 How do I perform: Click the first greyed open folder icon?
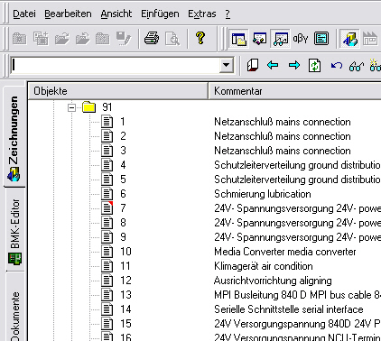coord(61,39)
